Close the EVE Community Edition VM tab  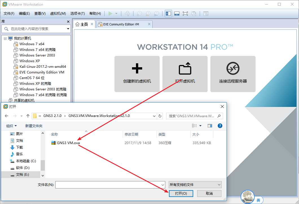point(149,24)
